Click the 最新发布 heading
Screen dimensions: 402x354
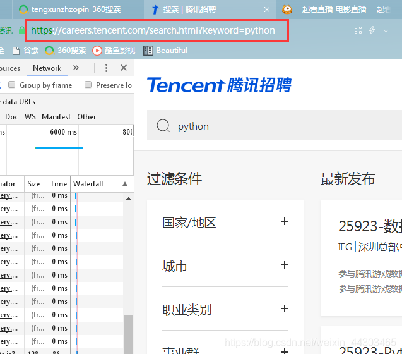coord(348,179)
